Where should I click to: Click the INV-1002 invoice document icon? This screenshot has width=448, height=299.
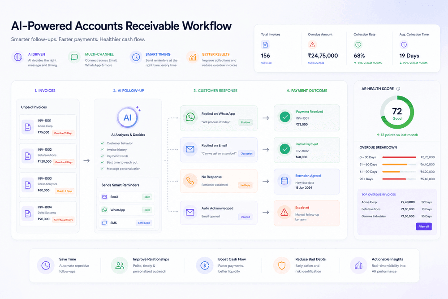[x=28, y=156]
